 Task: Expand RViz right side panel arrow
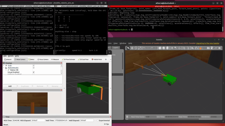(x=111, y=88)
